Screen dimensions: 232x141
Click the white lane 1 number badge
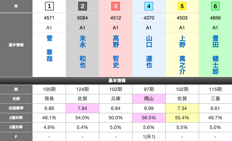coord(49,6)
